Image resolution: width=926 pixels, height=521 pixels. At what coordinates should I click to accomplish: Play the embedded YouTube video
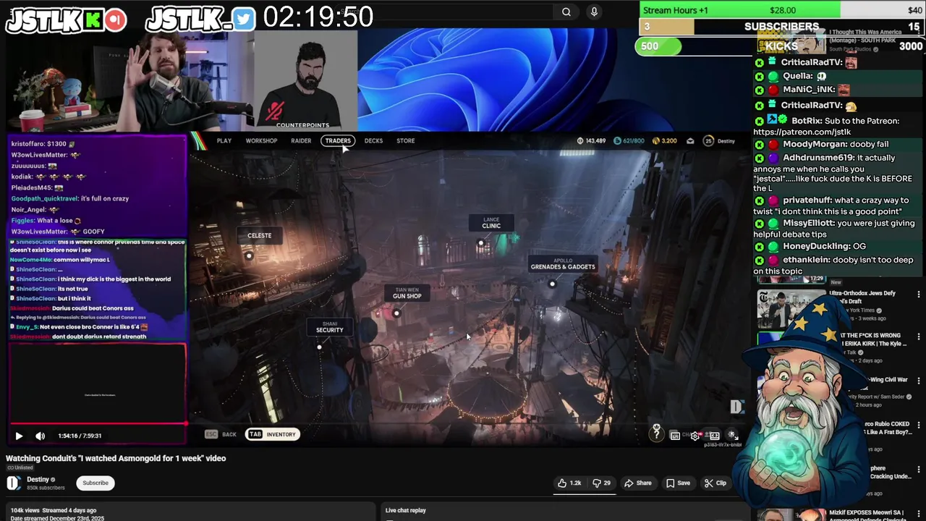[x=19, y=436]
